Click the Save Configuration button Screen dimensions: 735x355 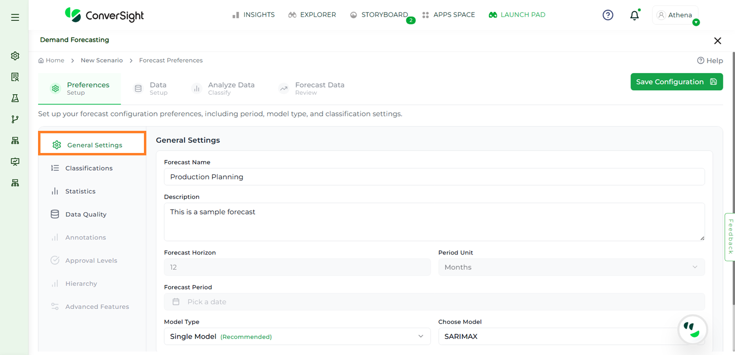pyautogui.click(x=676, y=82)
